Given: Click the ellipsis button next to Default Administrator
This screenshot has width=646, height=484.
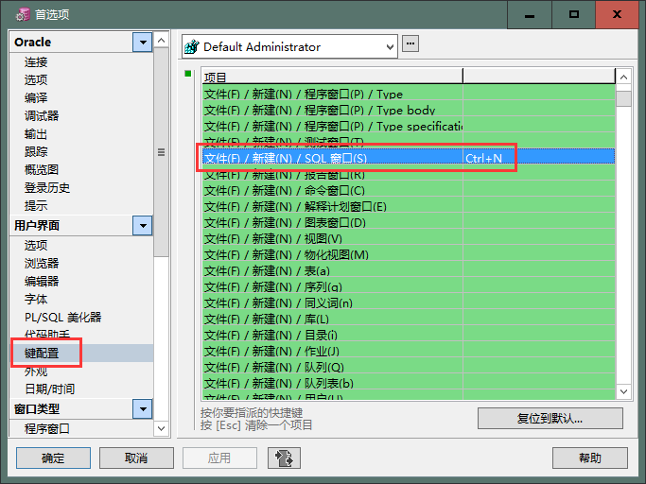Looking at the screenshot, I should coord(410,43).
